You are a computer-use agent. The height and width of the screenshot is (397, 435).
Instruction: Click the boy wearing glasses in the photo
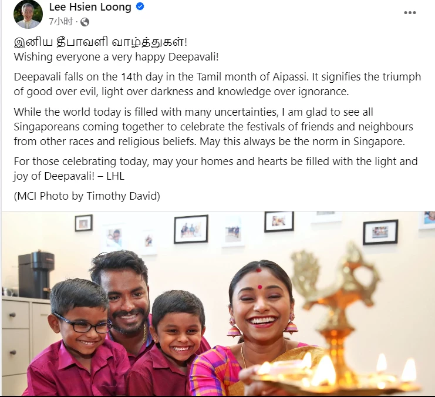79,336
